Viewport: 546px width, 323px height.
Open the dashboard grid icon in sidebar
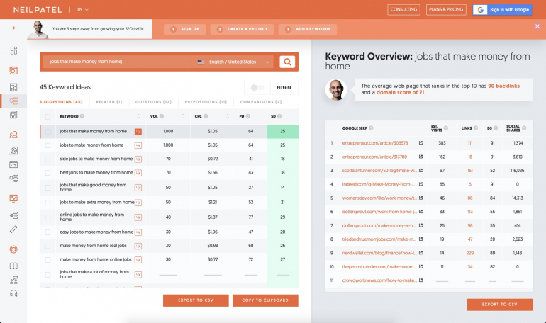coord(13,51)
